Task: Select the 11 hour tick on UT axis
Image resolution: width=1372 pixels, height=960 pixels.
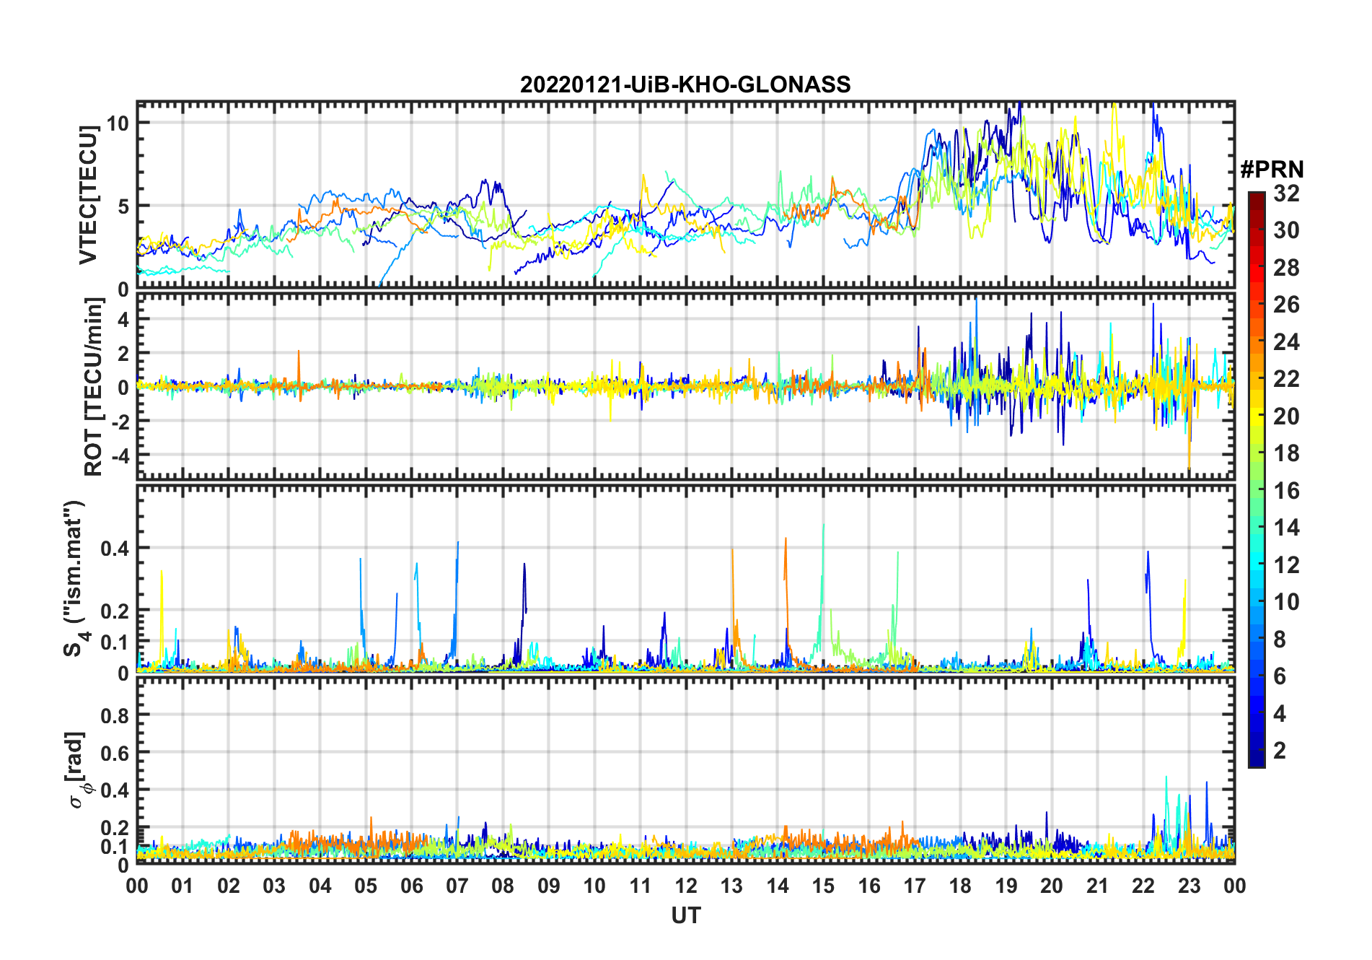Action: click(641, 886)
